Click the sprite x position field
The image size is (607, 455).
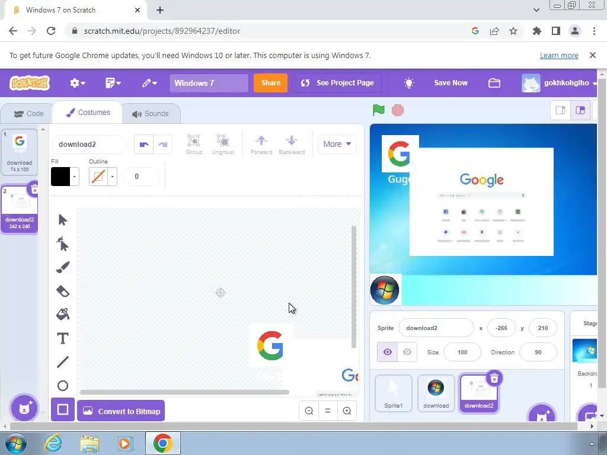pyautogui.click(x=501, y=328)
